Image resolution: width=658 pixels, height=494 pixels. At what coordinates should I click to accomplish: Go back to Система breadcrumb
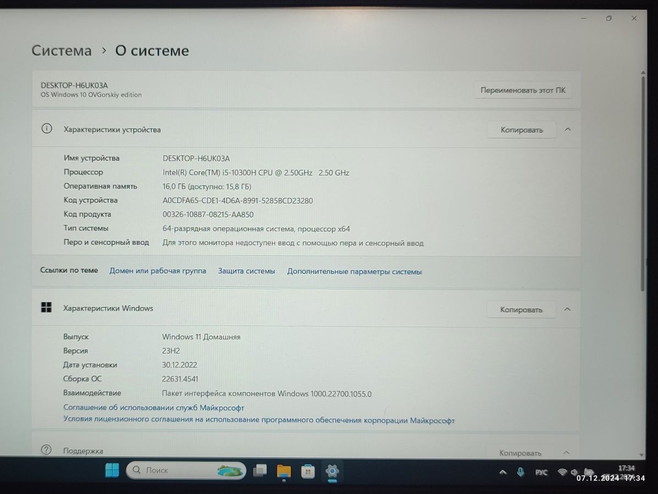point(62,50)
